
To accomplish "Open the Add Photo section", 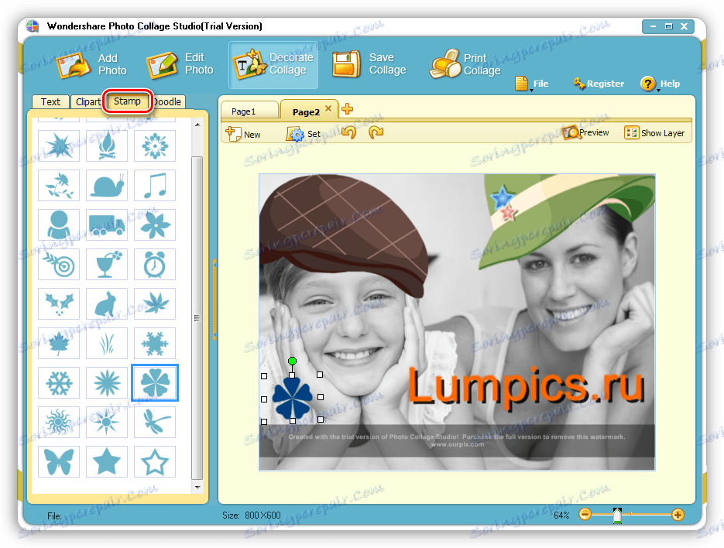I will (92, 65).
